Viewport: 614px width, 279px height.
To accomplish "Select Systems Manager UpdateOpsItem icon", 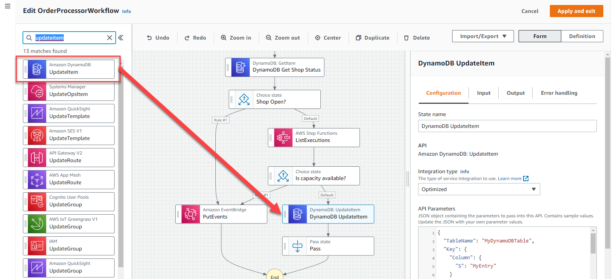I will (37, 91).
